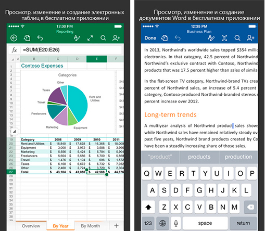Screen dimensions: 265x231
Task: Open search in the Excel toolbar
Action: (103, 38)
